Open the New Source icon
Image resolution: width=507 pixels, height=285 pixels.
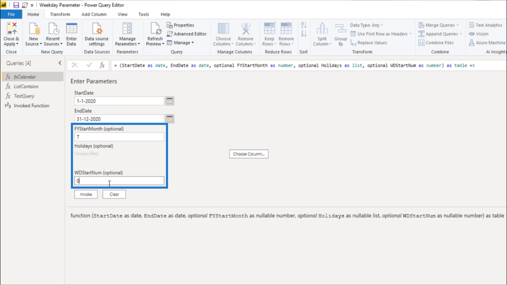33,29
